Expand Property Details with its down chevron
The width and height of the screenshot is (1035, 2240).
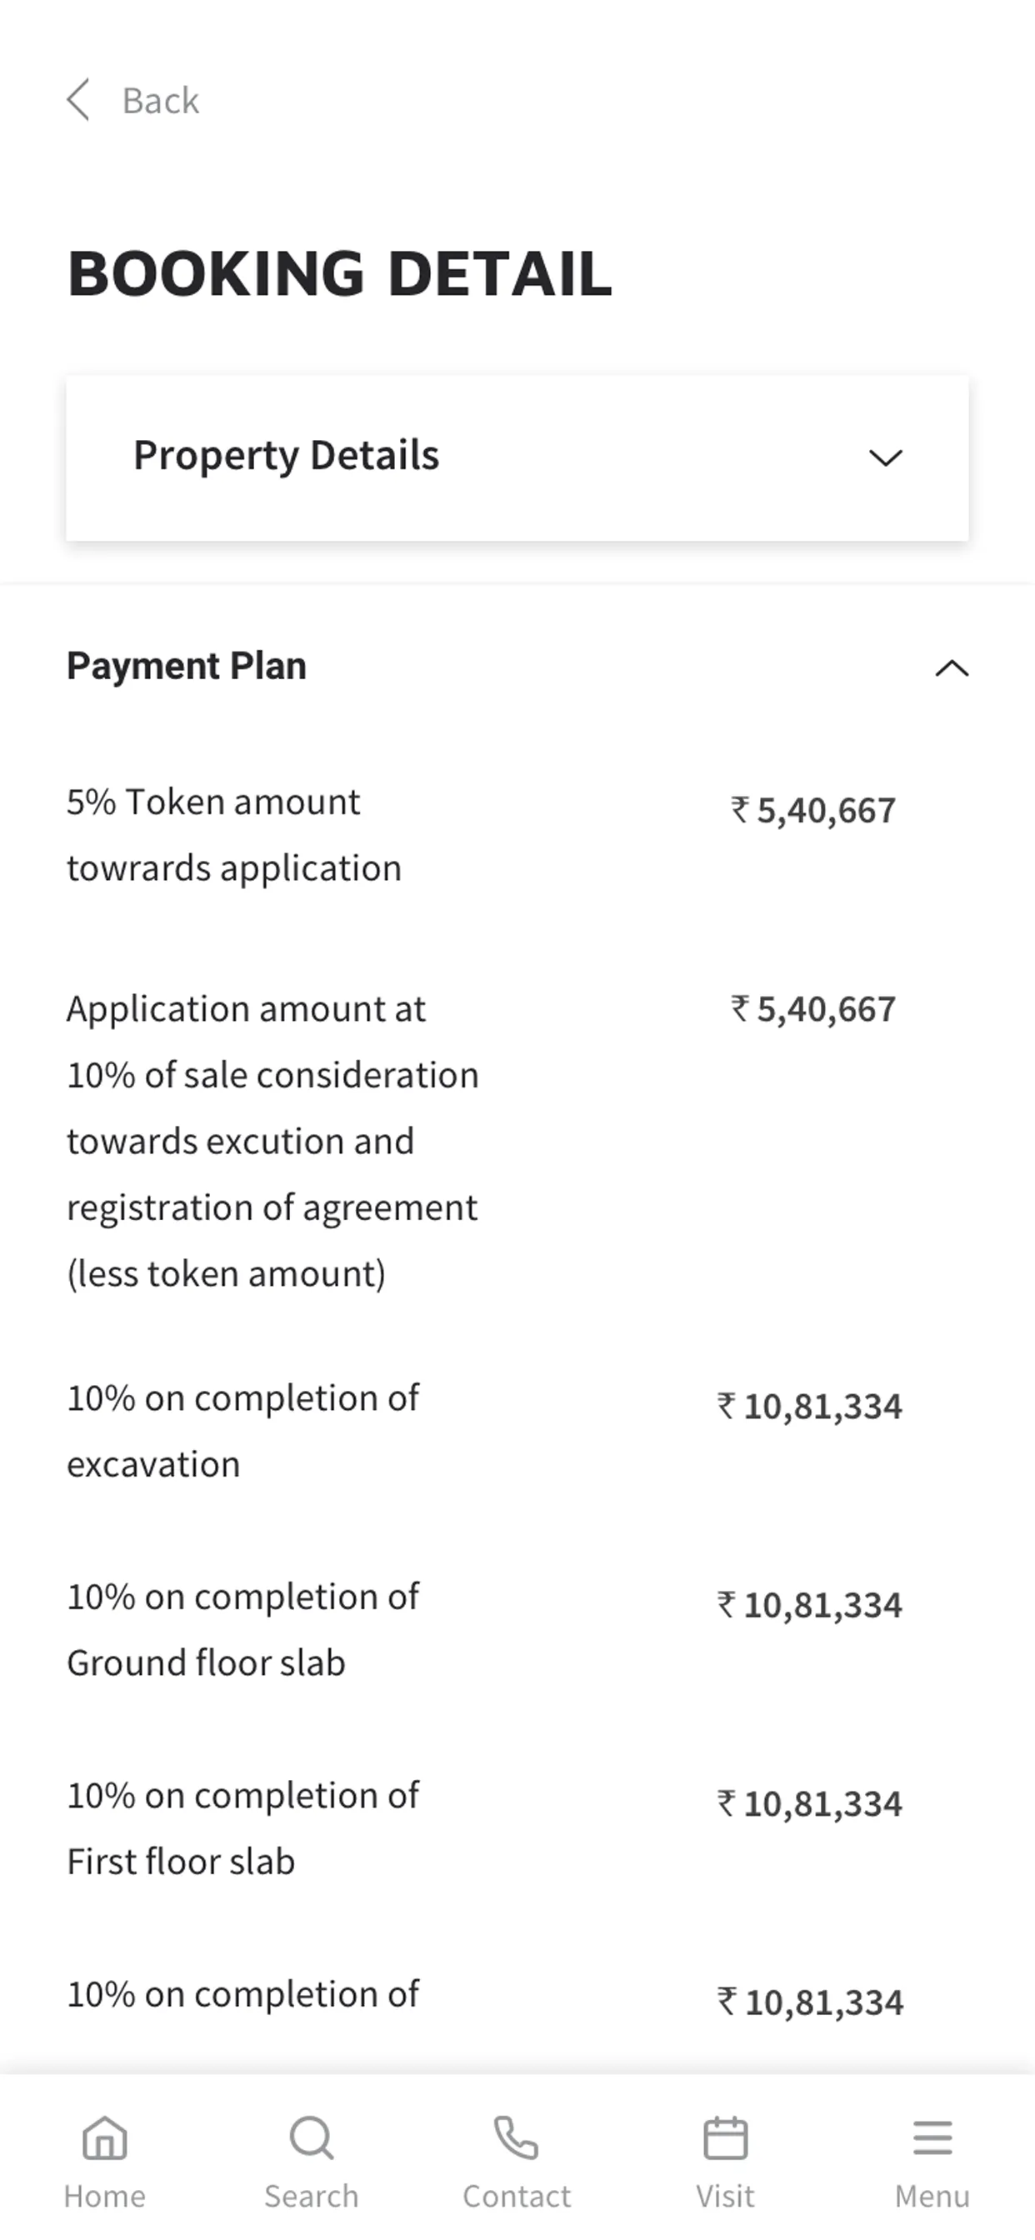pyautogui.click(x=885, y=457)
